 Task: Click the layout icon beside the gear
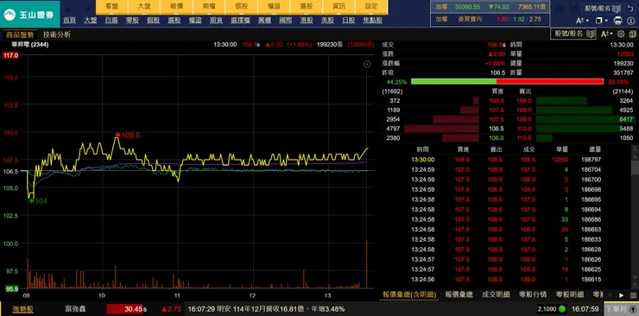tap(632, 34)
